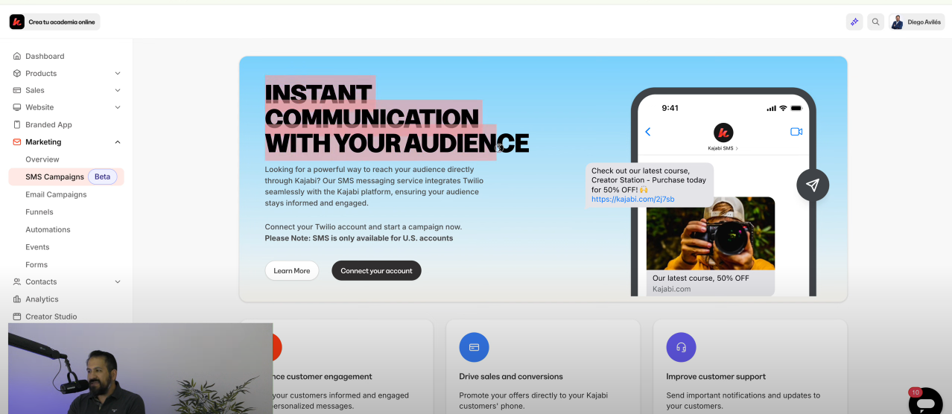Click the 'Drive sales and conversions' heading
Image resolution: width=952 pixels, height=414 pixels.
(x=511, y=376)
